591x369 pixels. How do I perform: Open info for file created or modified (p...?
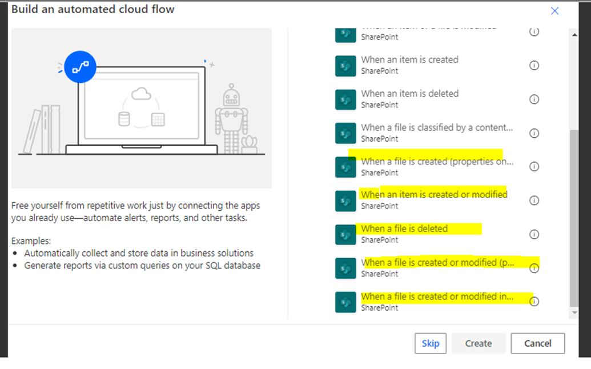pos(534,268)
